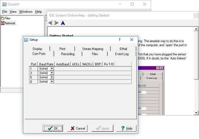199x139 pixels.
Task: Maximize the Scream! main window
Action: point(132,4)
